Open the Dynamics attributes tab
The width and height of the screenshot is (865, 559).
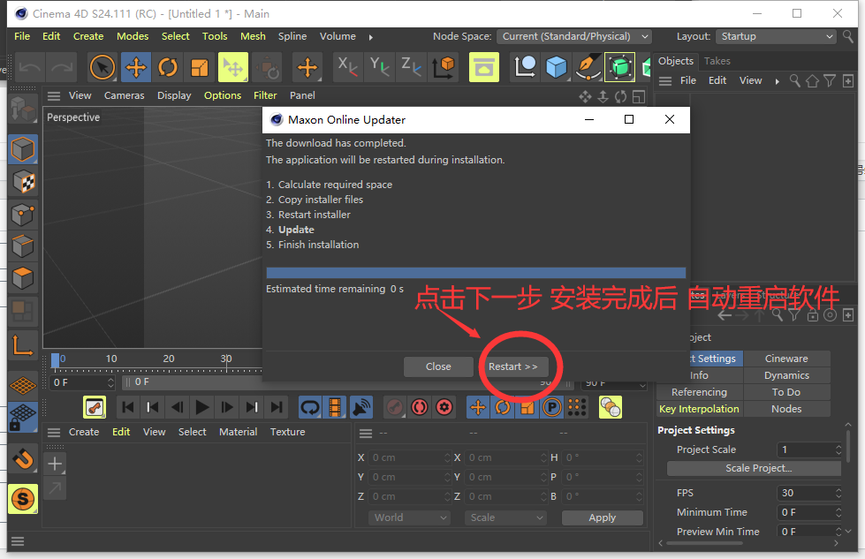(x=786, y=375)
